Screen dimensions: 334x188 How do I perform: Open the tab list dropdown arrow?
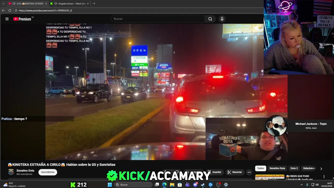click(3, 3)
